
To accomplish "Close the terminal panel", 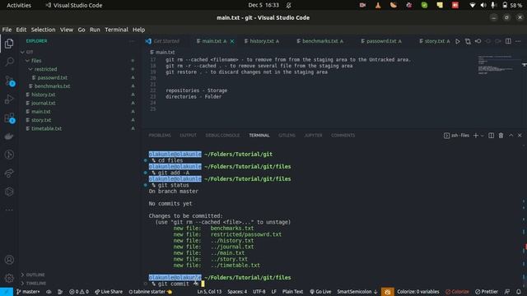I will point(520,135).
